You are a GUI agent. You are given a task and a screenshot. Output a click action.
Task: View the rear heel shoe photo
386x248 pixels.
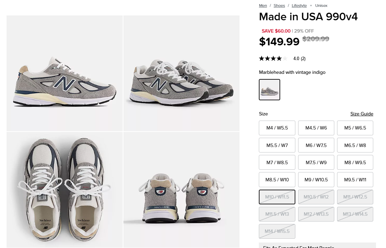tap(181, 190)
